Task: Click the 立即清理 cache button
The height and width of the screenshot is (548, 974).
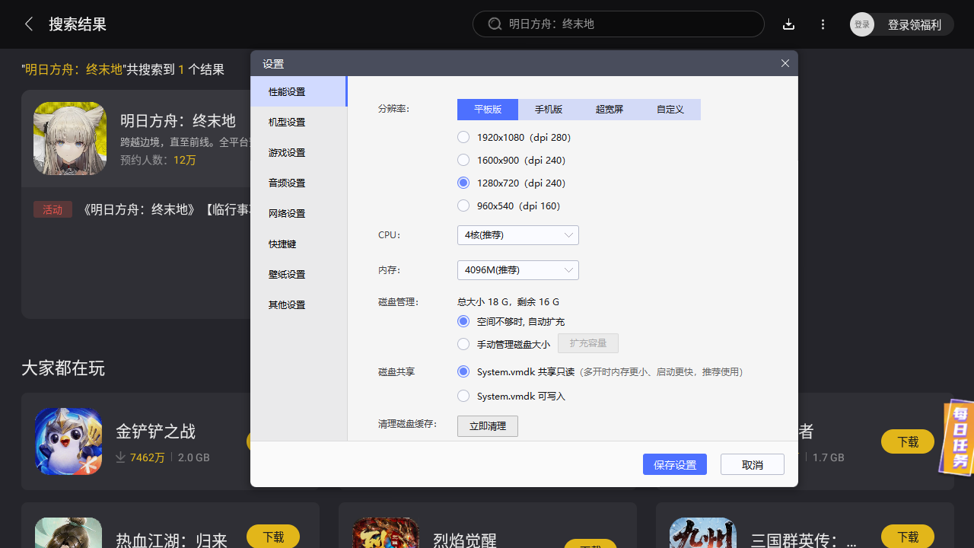Action: 487,426
